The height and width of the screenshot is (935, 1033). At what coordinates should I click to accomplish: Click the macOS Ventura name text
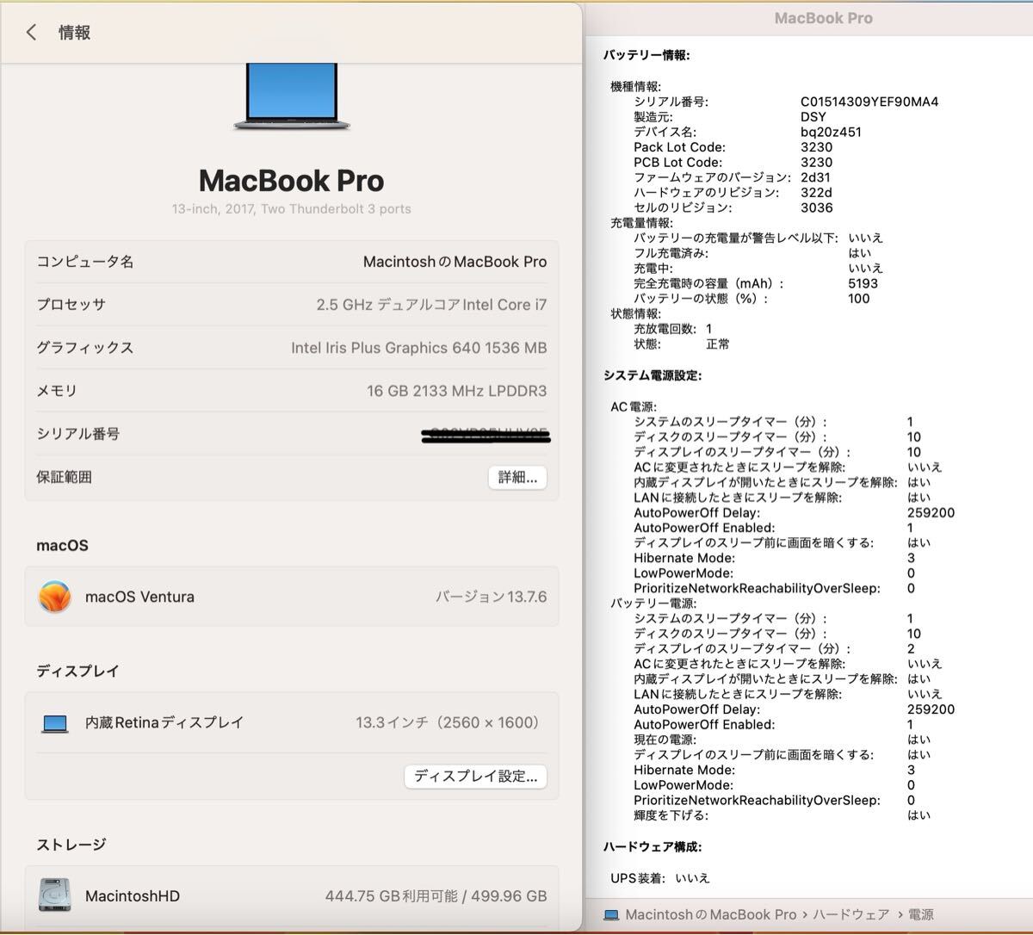[139, 597]
